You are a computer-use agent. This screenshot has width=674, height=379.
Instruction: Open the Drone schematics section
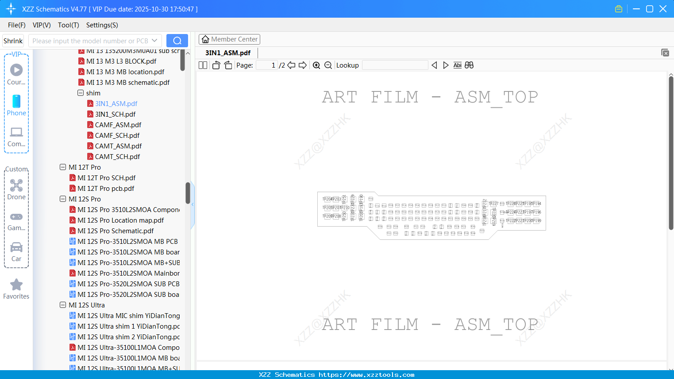click(x=16, y=189)
